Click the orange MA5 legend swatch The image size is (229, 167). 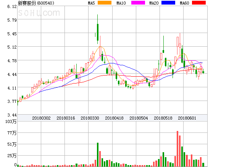(x=105, y=3)
